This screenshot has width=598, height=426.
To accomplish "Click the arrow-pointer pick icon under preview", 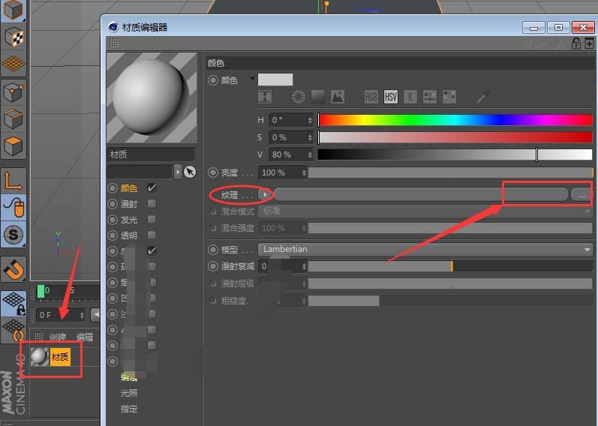I will [190, 172].
